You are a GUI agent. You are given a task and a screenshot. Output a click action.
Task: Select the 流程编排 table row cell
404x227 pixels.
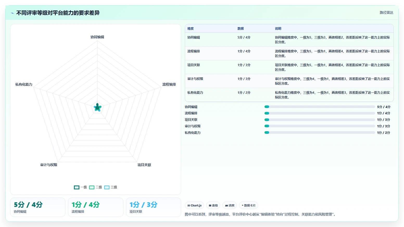tap(194, 51)
